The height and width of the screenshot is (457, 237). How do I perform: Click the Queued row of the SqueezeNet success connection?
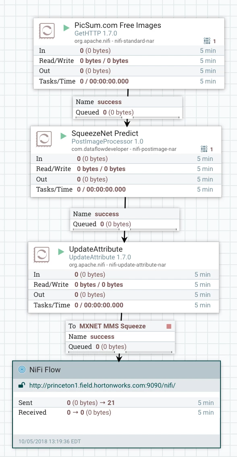(x=125, y=224)
